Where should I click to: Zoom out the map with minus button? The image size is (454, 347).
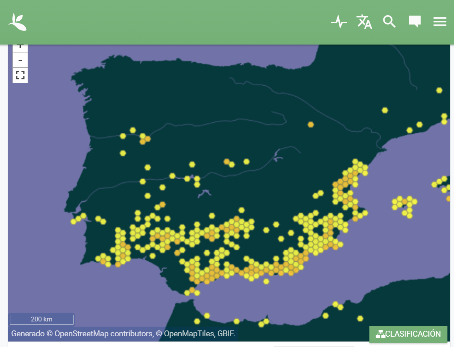[x=20, y=60]
